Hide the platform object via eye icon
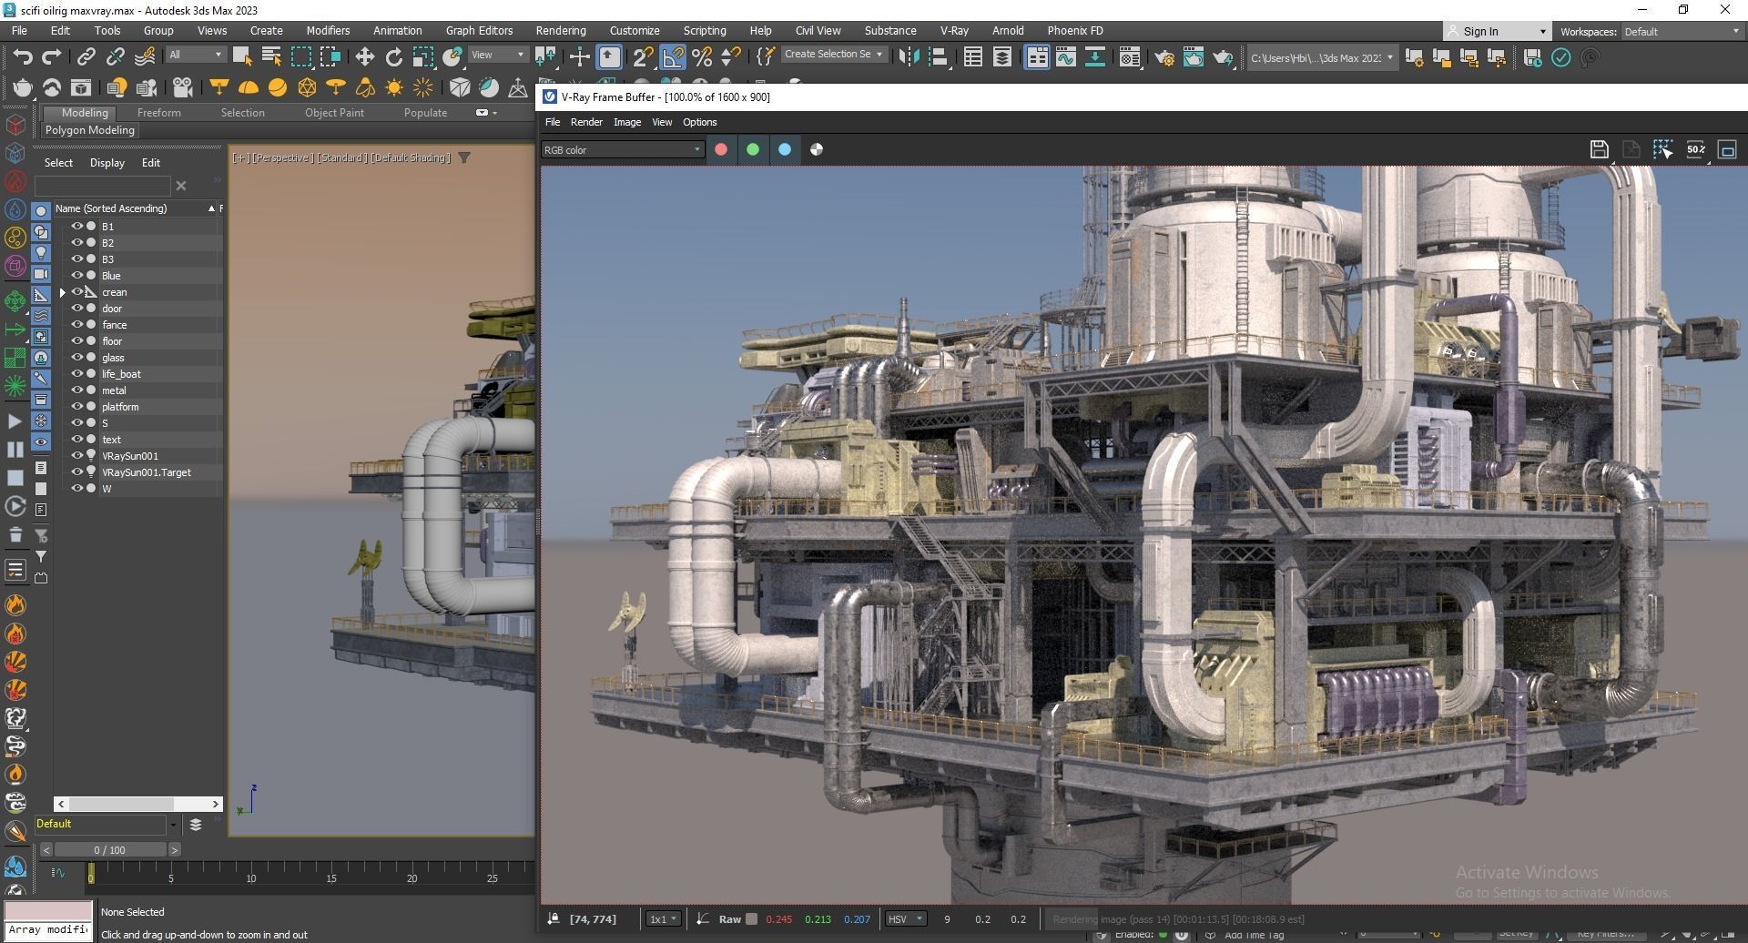 [x=77, y=406]
